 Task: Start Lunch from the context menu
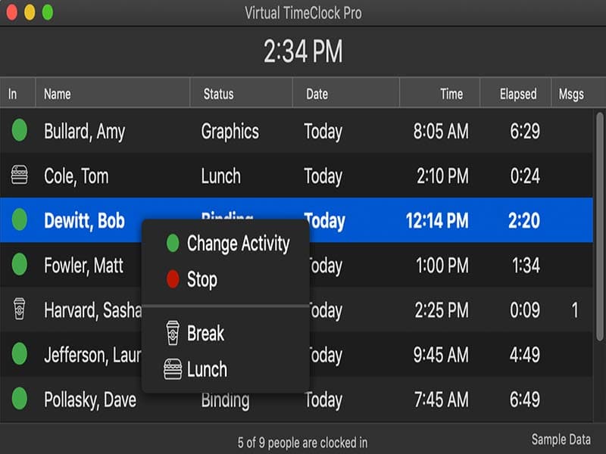pos(206,369)
